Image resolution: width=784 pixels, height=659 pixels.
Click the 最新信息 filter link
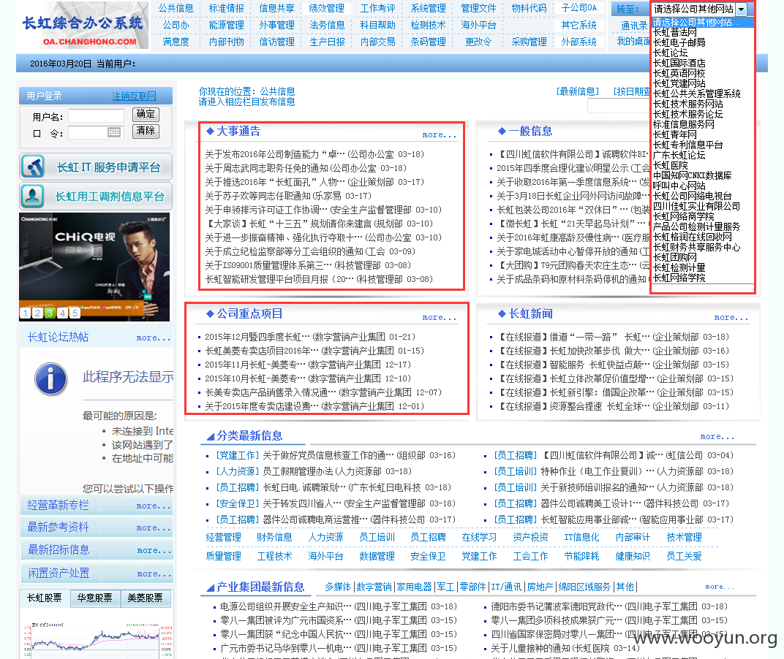(578, 91)
